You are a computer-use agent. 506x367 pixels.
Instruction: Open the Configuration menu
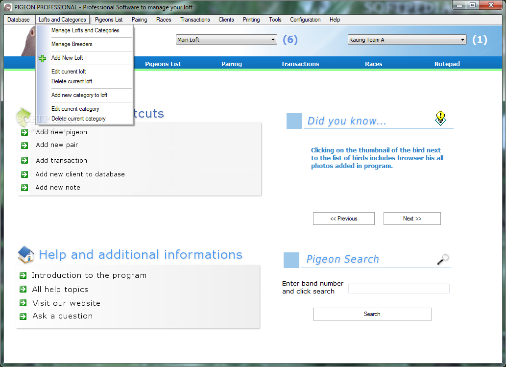point(305,20)
